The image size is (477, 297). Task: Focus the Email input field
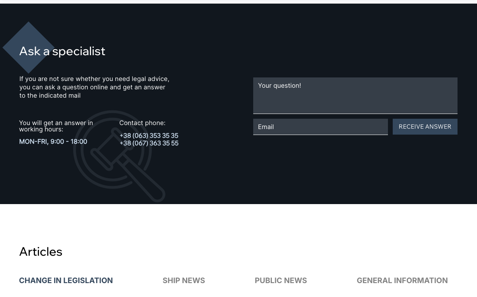click(320, 127)
